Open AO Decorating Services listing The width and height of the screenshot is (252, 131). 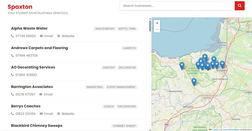pyautogui.click(x=33, y=67)
